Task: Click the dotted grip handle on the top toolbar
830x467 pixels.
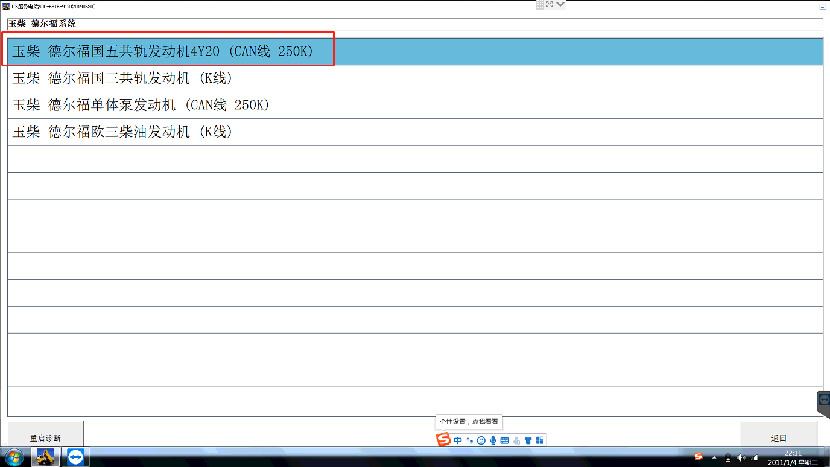Action: point(540,4)
